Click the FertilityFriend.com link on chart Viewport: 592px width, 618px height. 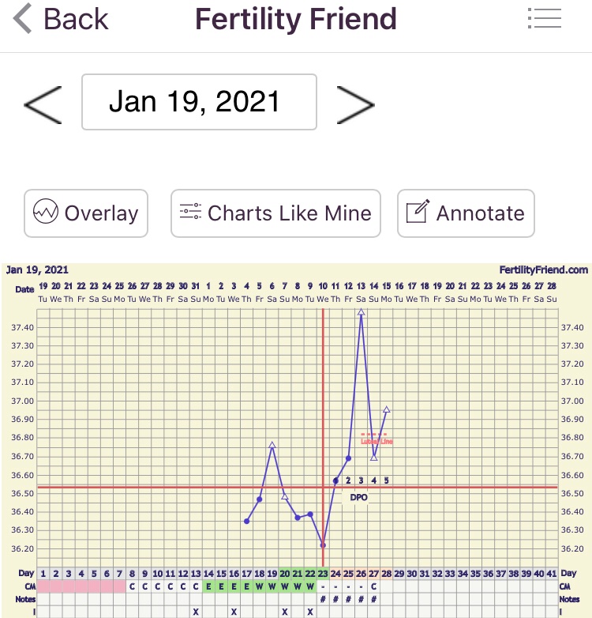click(x=543, y=270)
